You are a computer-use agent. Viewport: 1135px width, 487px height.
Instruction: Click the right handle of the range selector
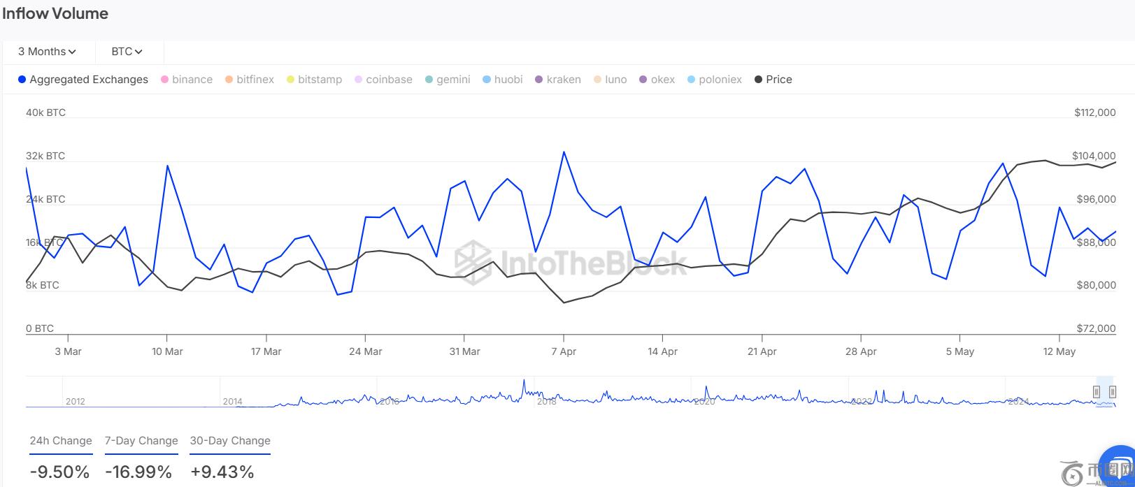point(1113,391)
